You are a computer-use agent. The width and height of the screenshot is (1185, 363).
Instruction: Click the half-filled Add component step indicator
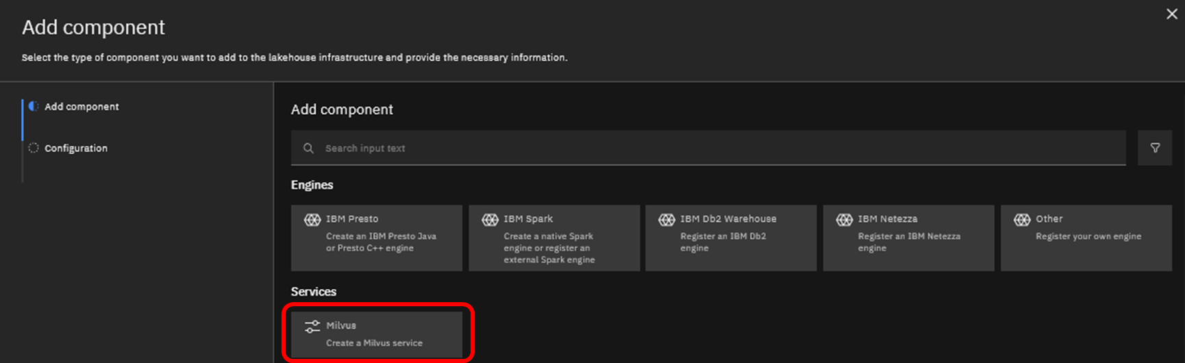34,106
